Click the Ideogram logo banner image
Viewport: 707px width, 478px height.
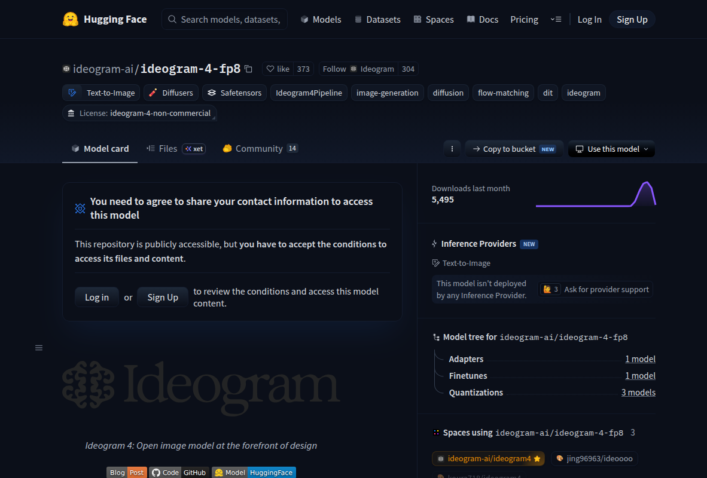(201, 388)
